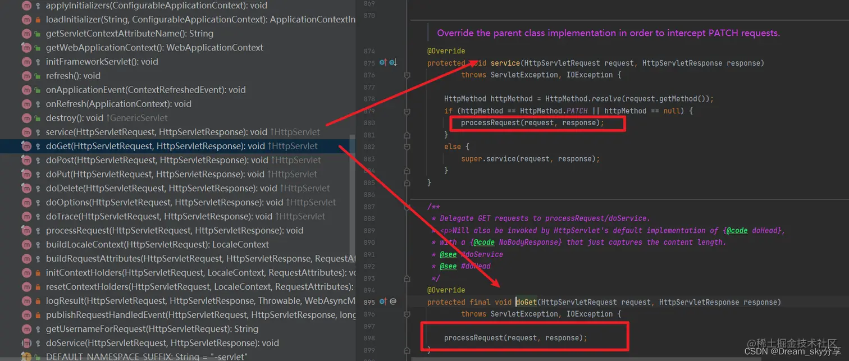Select the doPost method entry
The image size is (849, 361).
point(183,160)
